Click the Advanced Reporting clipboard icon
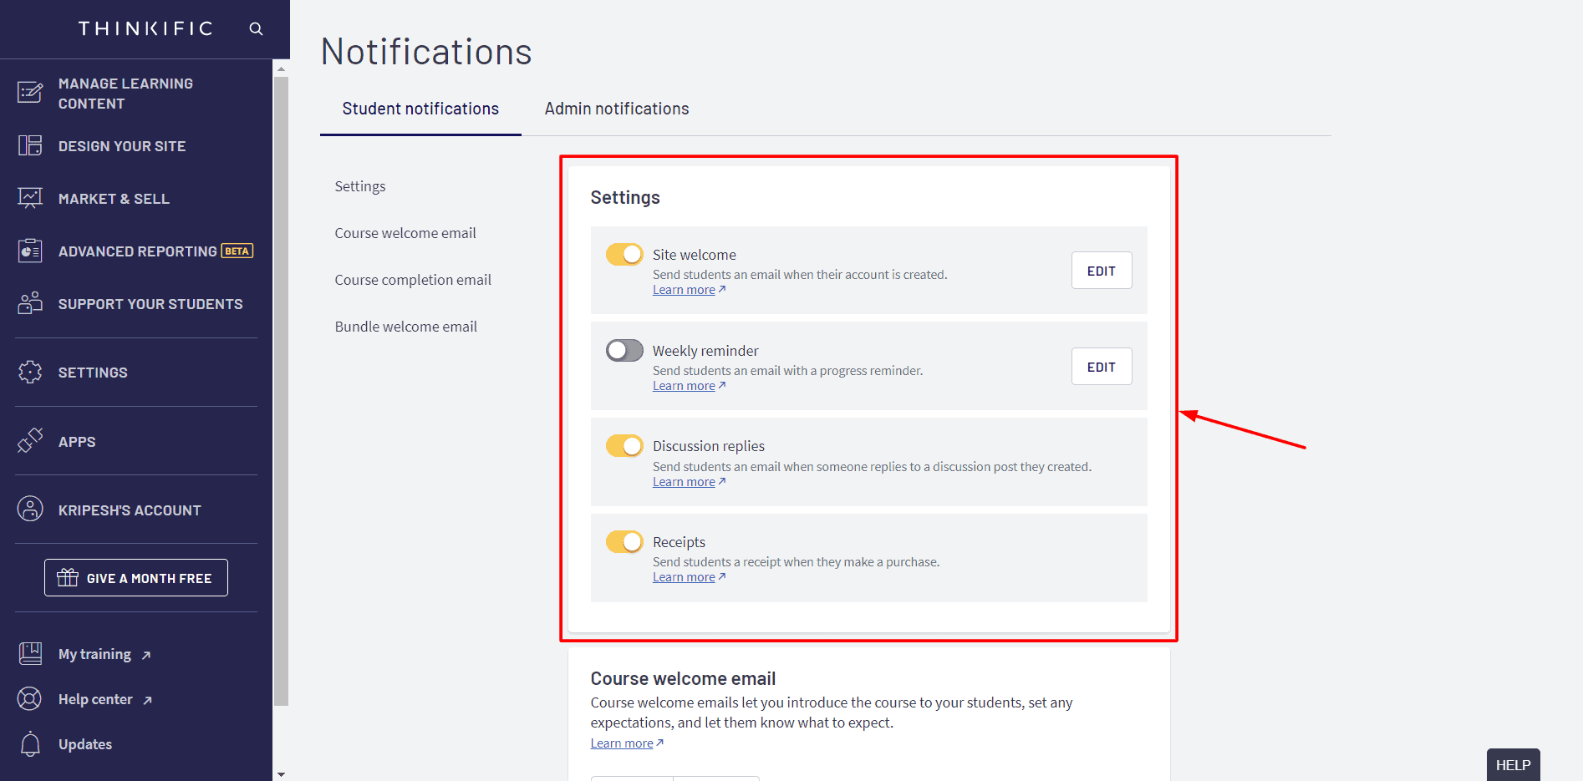Screen dimensions: 1583x781 30,251
